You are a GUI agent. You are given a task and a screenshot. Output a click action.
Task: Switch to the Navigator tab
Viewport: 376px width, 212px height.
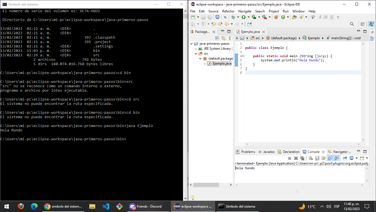click(340, 152)
